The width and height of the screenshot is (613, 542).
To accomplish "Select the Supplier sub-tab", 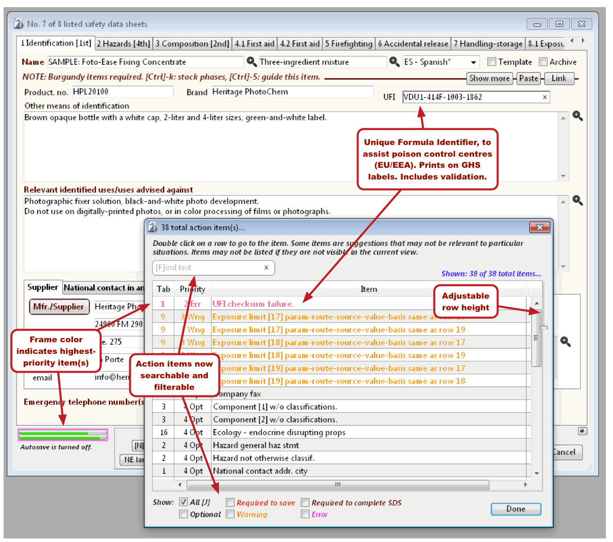I will (43, 287).
